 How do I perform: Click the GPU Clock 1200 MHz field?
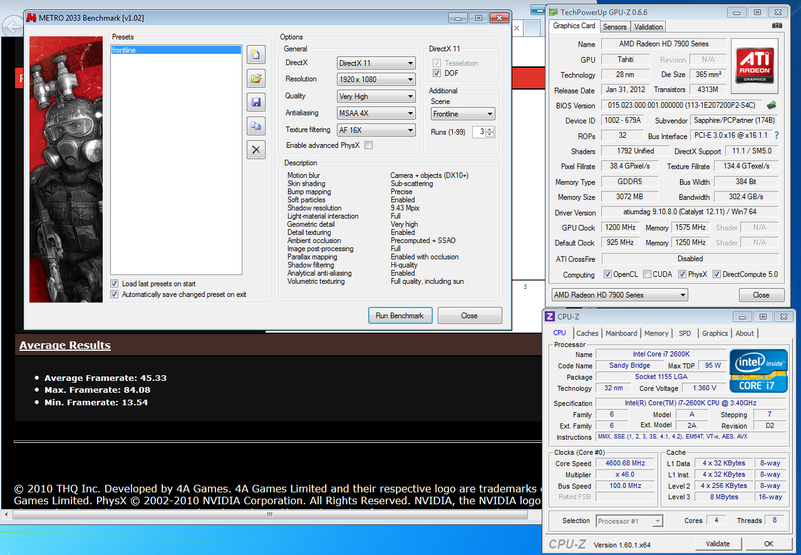click(x=619, y=227)
